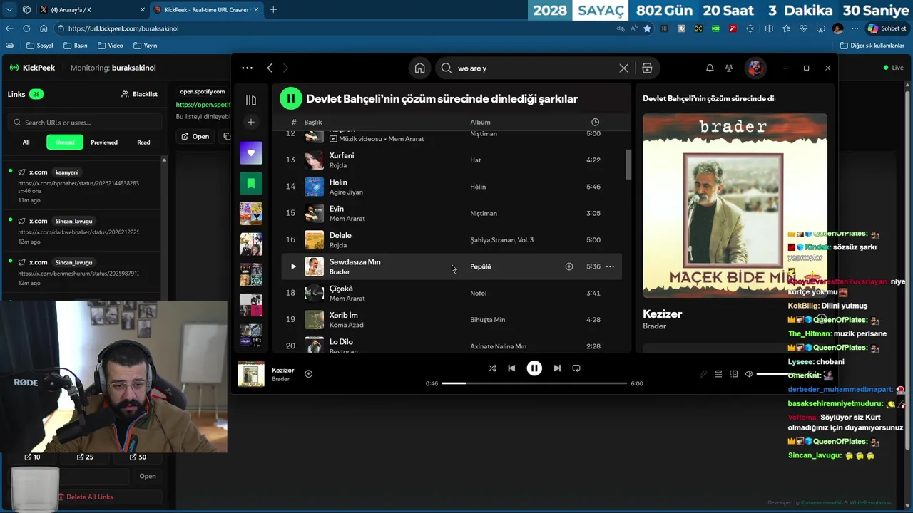Open Now Playing cover thumbnail in player bar
Image resolution: width=913 pixels, height=513 pixels.
coord(251,374)
